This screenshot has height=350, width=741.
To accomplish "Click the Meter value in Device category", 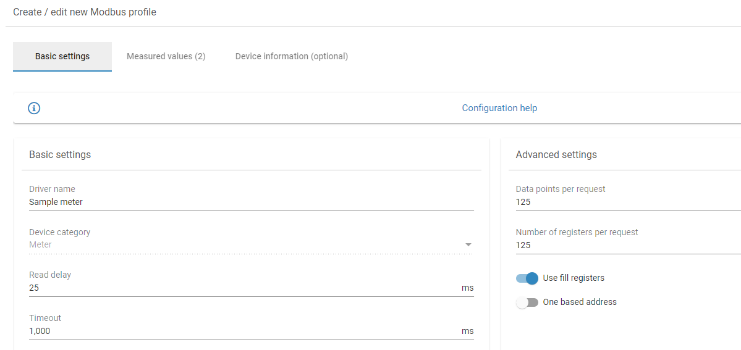I will 41,245.
